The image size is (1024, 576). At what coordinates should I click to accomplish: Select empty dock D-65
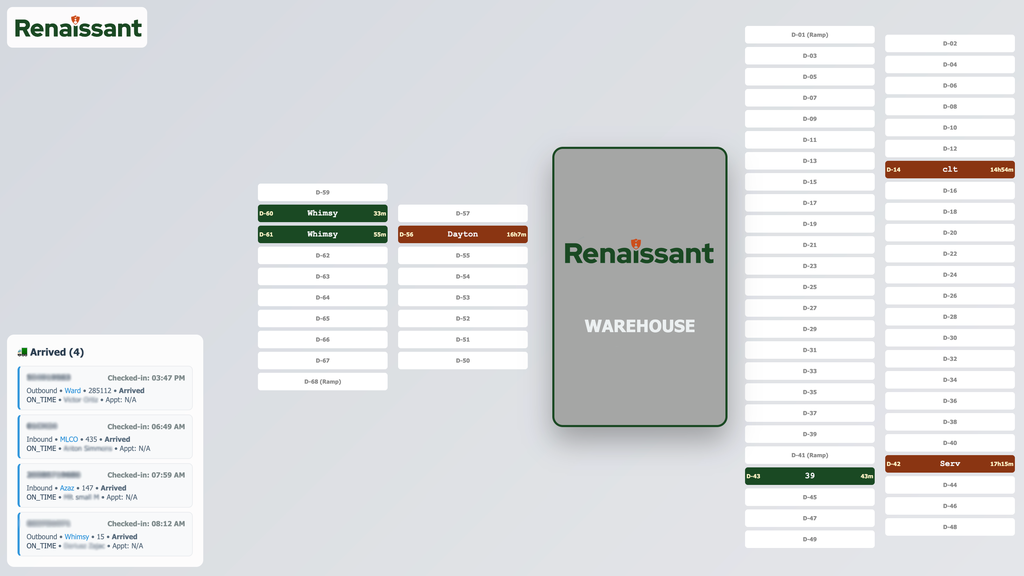[x=322, y=319]
